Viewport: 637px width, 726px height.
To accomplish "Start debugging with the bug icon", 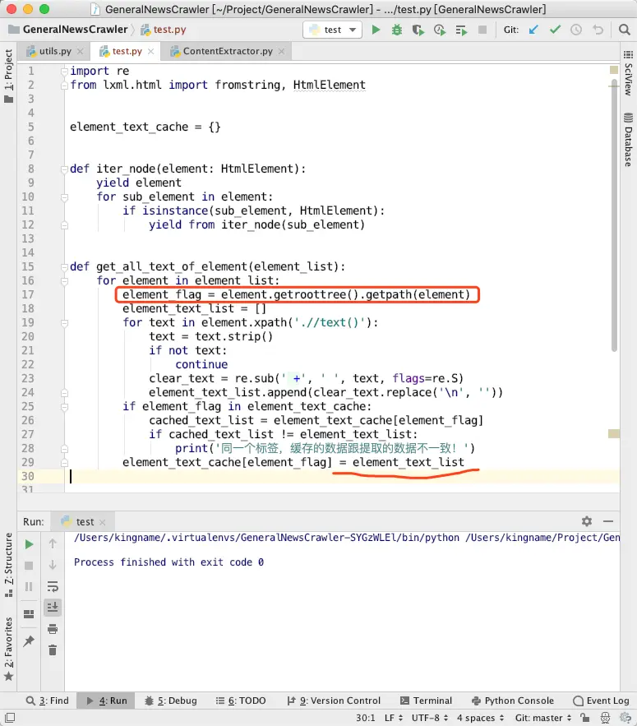I will coord(397,30).
